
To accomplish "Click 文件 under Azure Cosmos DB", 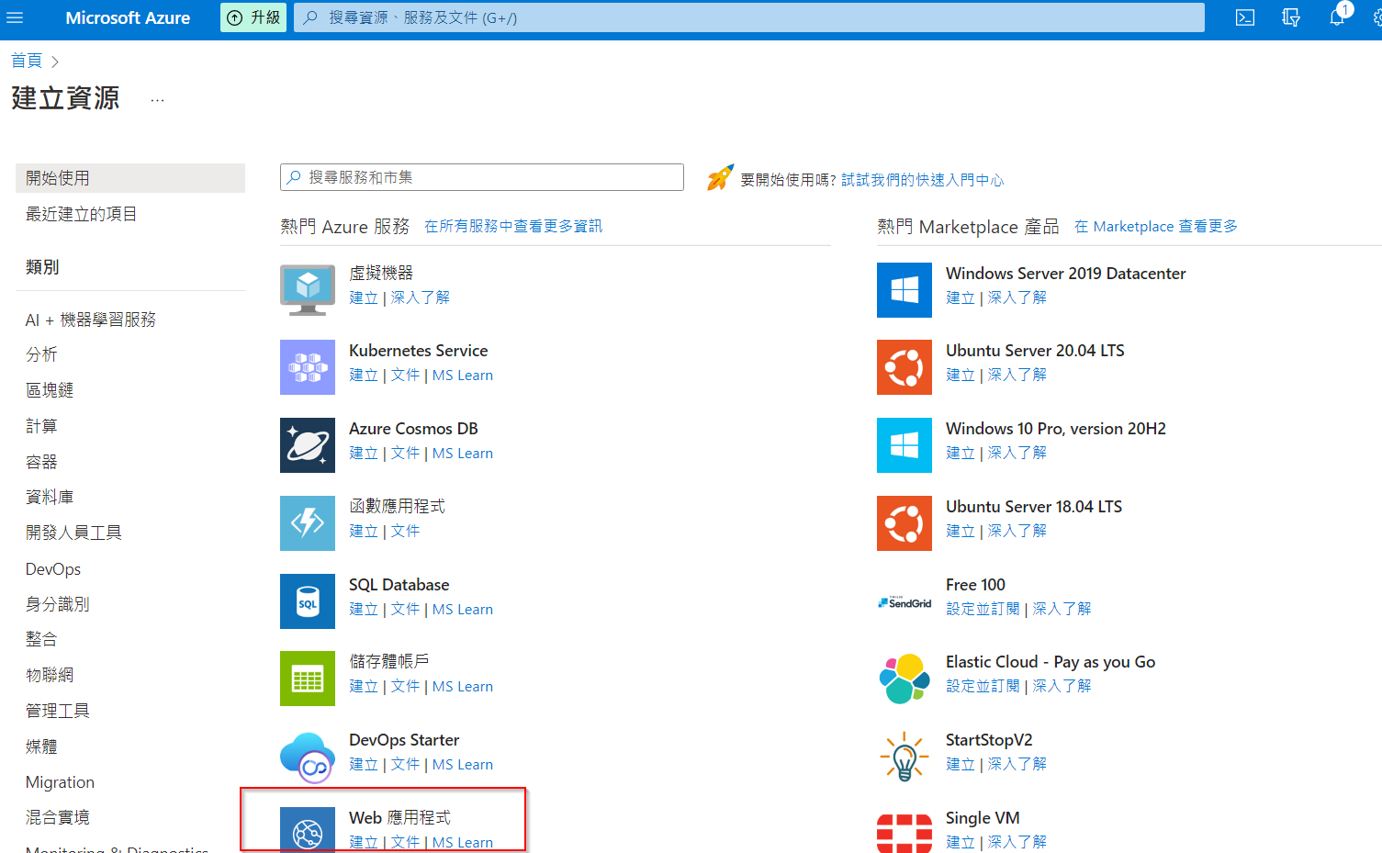I will click(405, 454).
